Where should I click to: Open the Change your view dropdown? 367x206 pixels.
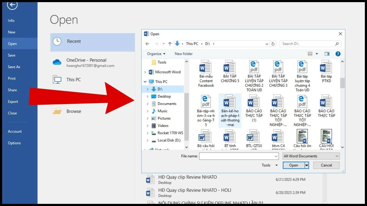[x=317, y=54]
